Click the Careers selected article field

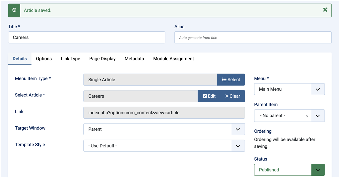pyautogui.click(x=141, y=96)
